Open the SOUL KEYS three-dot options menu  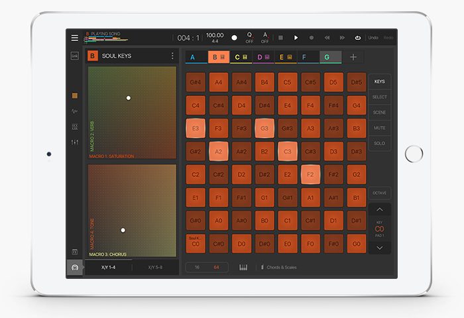(x=172, y=56)
